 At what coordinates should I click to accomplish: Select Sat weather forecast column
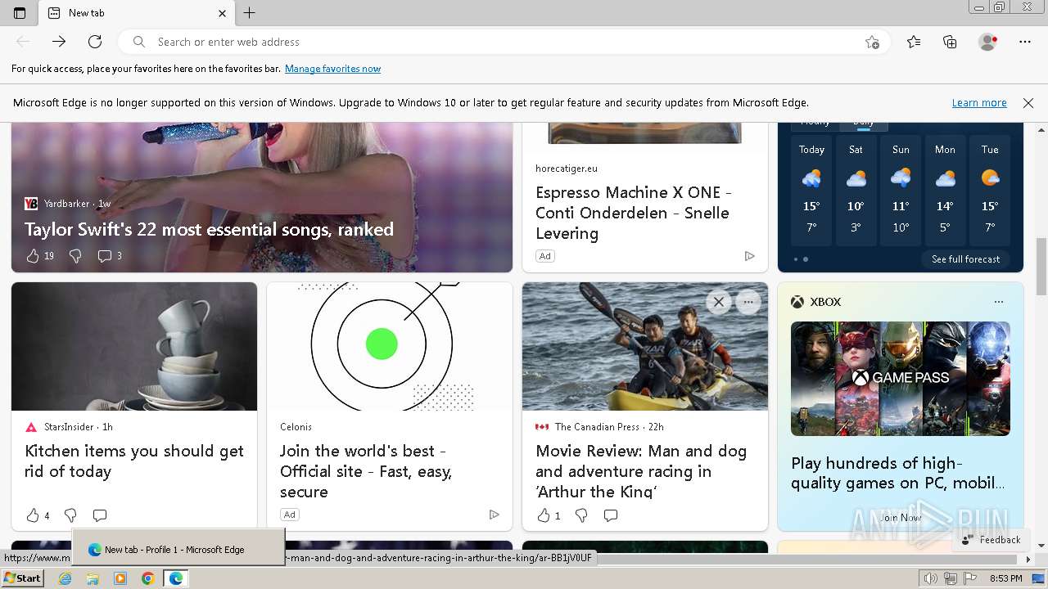click(856, 191)
